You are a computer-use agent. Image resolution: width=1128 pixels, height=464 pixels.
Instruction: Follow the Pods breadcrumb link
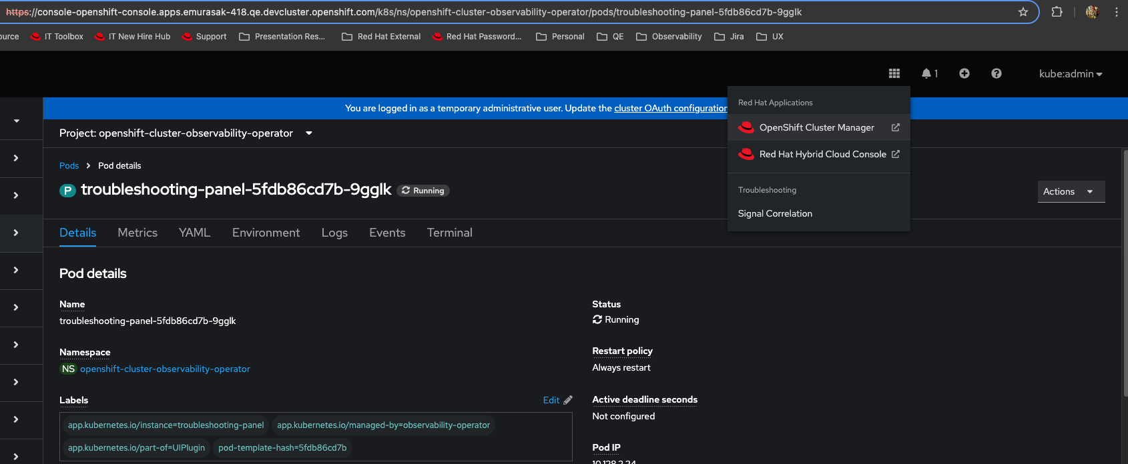pyautogui.click(x=69, y=165)
